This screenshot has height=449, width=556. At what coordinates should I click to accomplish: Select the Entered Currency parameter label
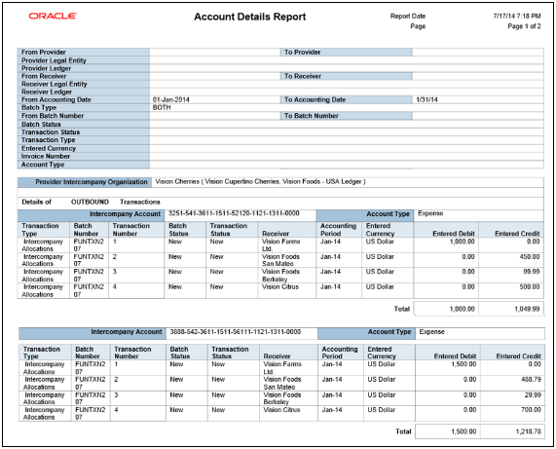pyautogui.click(x=49, y=148)
